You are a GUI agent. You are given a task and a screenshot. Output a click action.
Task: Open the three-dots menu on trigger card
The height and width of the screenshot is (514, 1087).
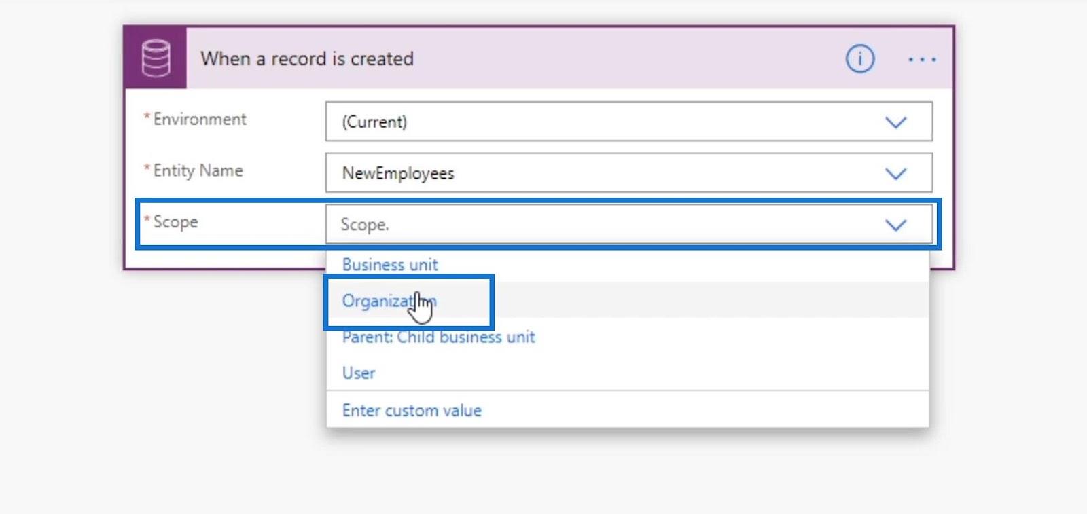[x=922, y=60]
